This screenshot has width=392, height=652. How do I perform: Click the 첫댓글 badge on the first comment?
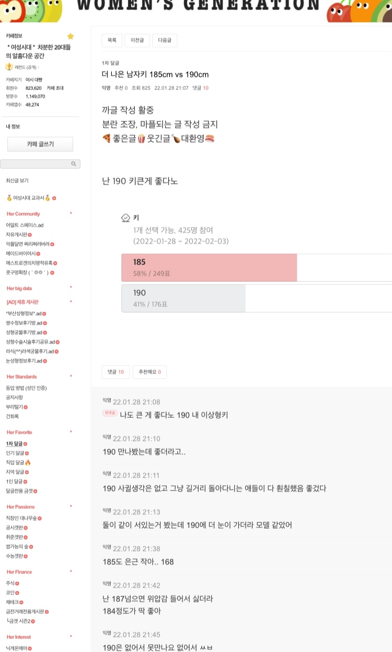[110, 414]
